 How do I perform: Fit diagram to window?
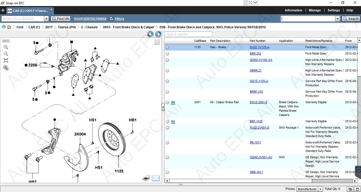[6, 61]
